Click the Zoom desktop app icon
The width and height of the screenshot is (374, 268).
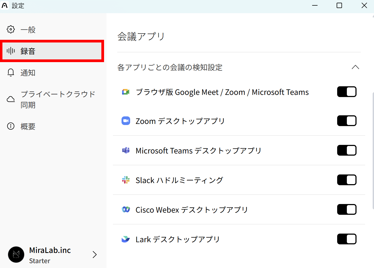(x=126, y=121)
